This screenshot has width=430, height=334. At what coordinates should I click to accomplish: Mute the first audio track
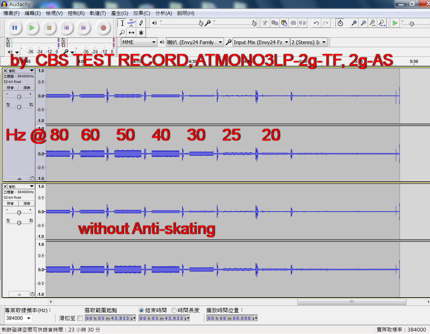(10, 88)
